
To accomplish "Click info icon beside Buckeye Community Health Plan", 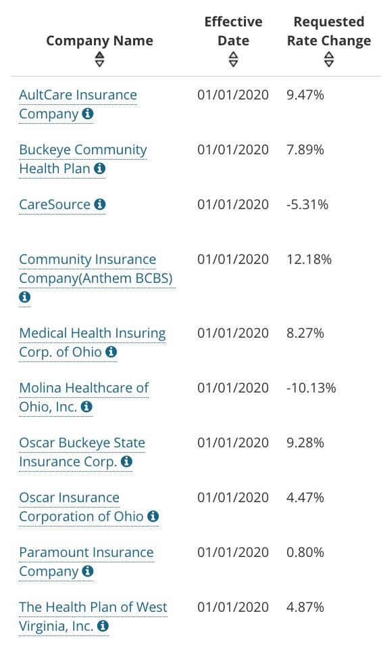I will point(99,168).
